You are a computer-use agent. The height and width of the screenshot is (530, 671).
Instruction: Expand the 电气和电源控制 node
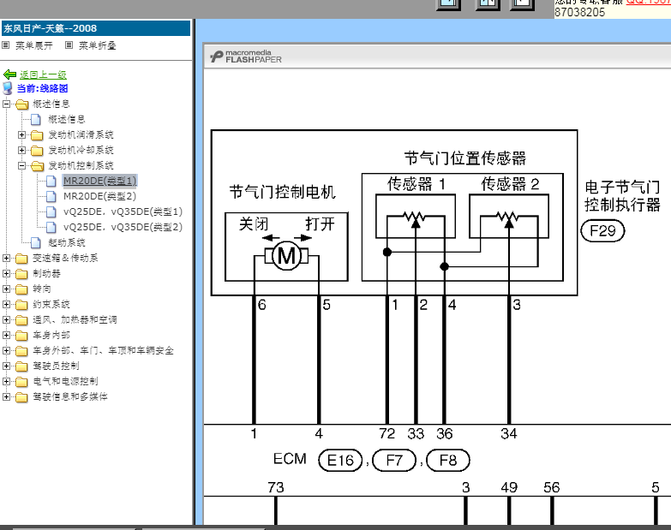6,381
